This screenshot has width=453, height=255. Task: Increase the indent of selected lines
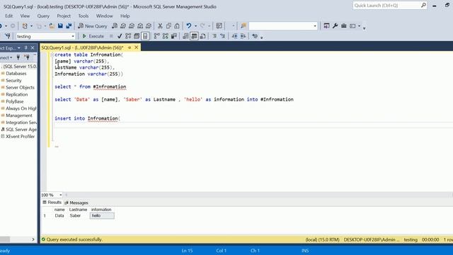(x=243, y=36)
